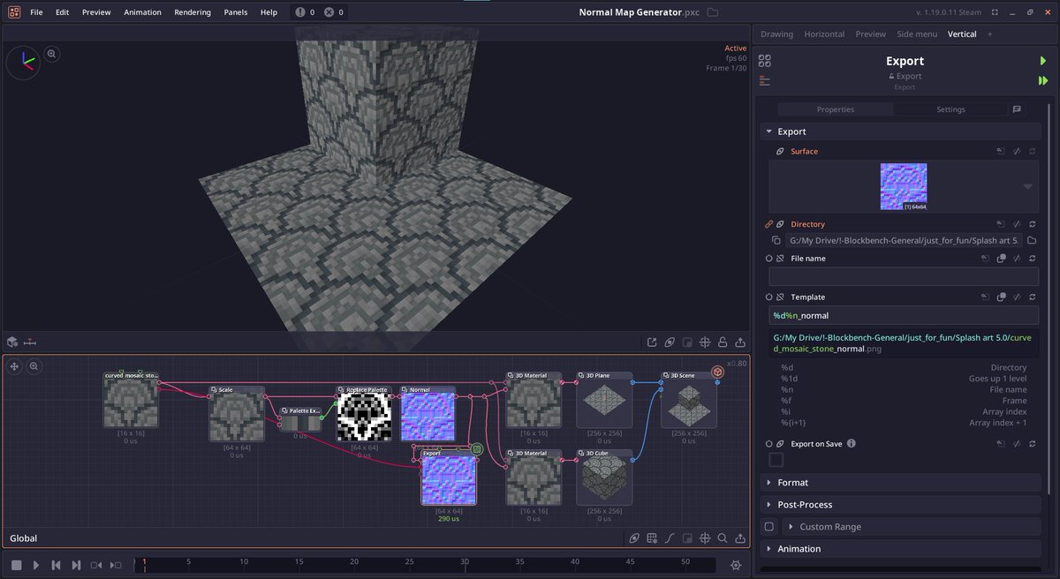Click the search magnifier in graph toolbar
This screenshot has height=579, width=1060.
722,538
